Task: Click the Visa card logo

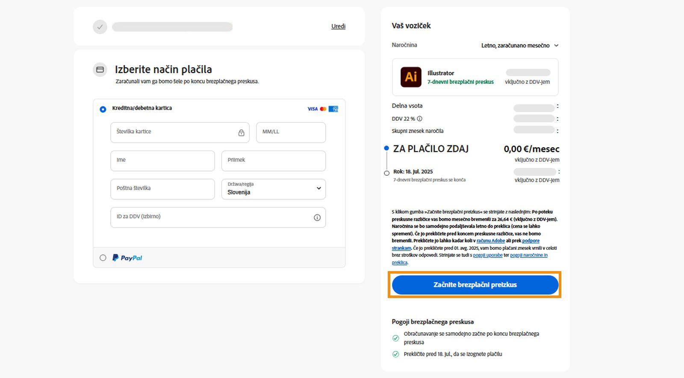Action: pyautogui.click(x=313, y=109)
